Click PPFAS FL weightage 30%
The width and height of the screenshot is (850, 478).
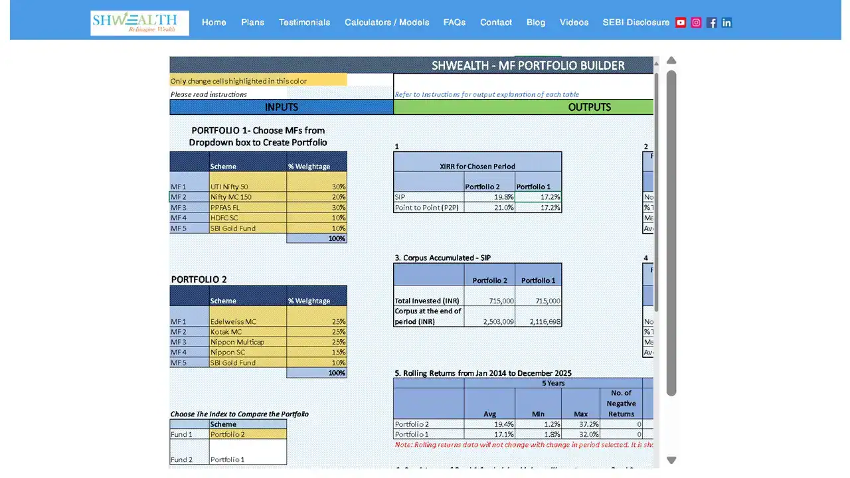click(317, 208)
